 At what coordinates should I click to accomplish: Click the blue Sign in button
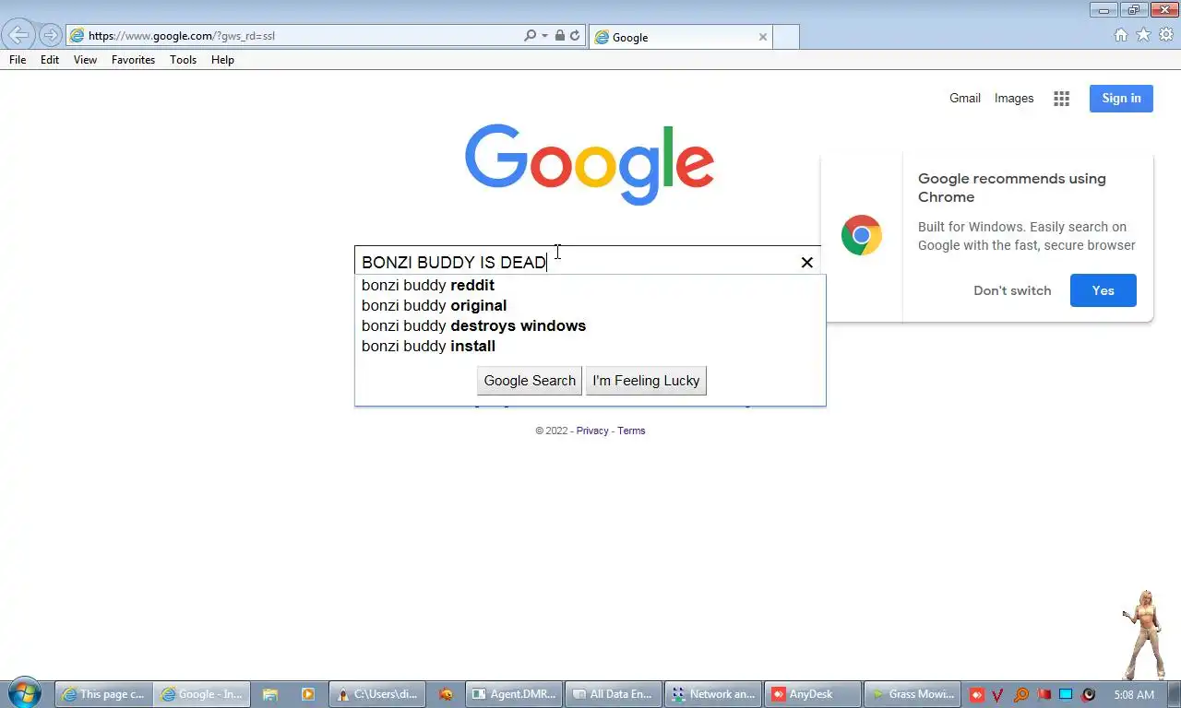[x=1121, y=99]
